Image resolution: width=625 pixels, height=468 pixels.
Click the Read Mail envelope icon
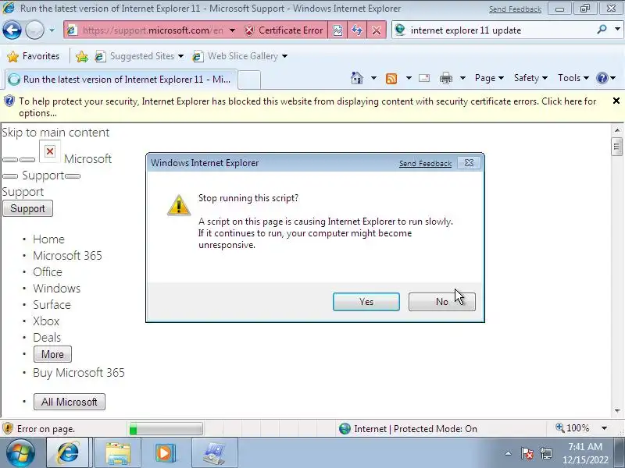tap(424, 78)
